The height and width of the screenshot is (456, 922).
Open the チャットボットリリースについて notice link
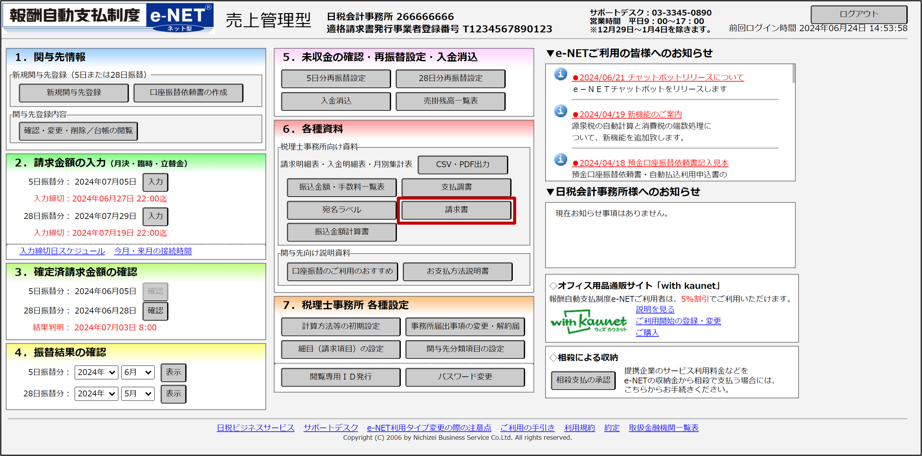[x=658, y=77]
